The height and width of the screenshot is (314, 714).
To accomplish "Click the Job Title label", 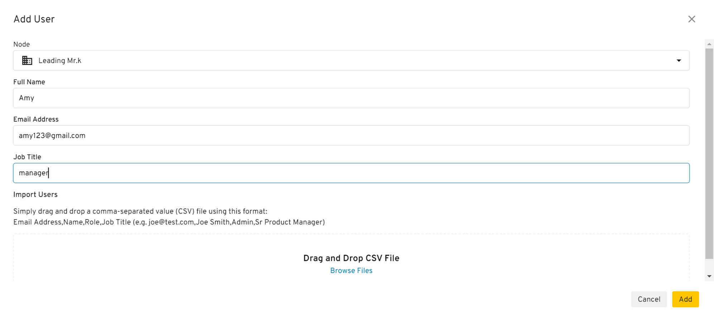I will coord(27,157).
